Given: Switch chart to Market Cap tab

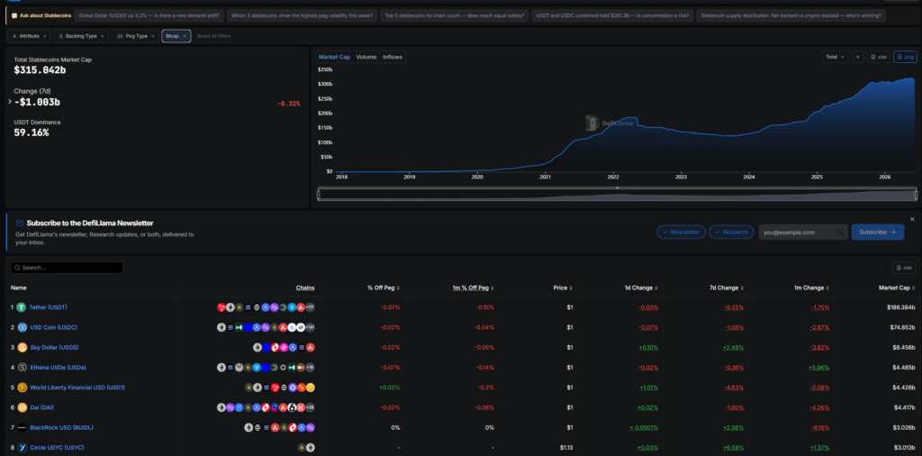Looking at the screenshot, I should (335, 57).
